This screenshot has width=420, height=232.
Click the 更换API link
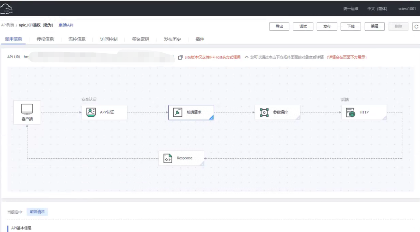[66, 25]
